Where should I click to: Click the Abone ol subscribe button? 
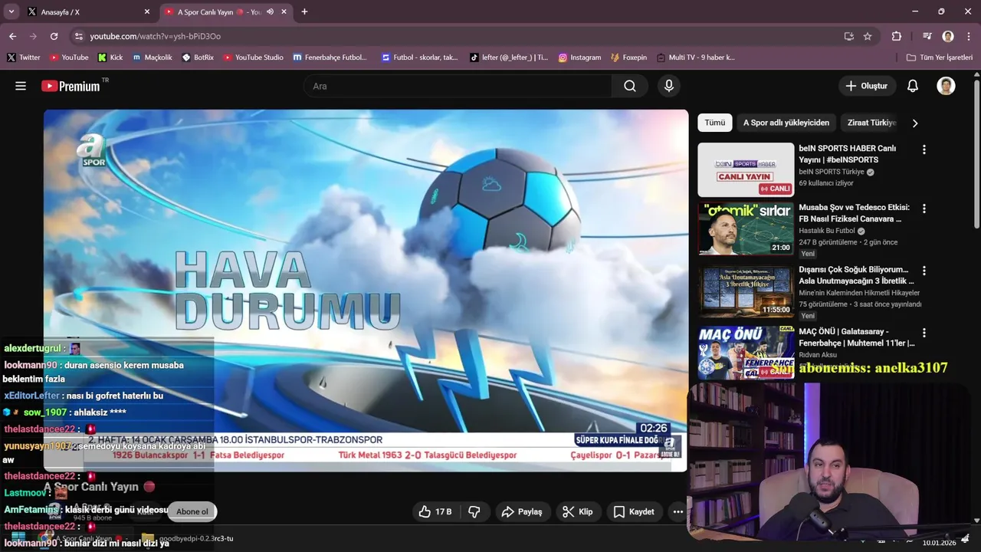[x=192, y=511]
